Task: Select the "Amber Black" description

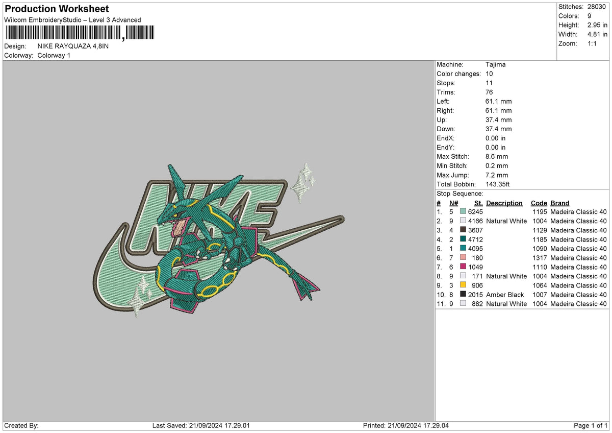Action: (x=505, y=295)
